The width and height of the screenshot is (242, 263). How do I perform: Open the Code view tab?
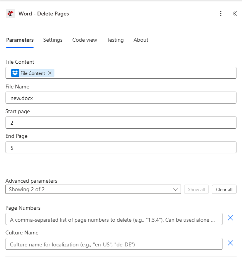(85, 40)
